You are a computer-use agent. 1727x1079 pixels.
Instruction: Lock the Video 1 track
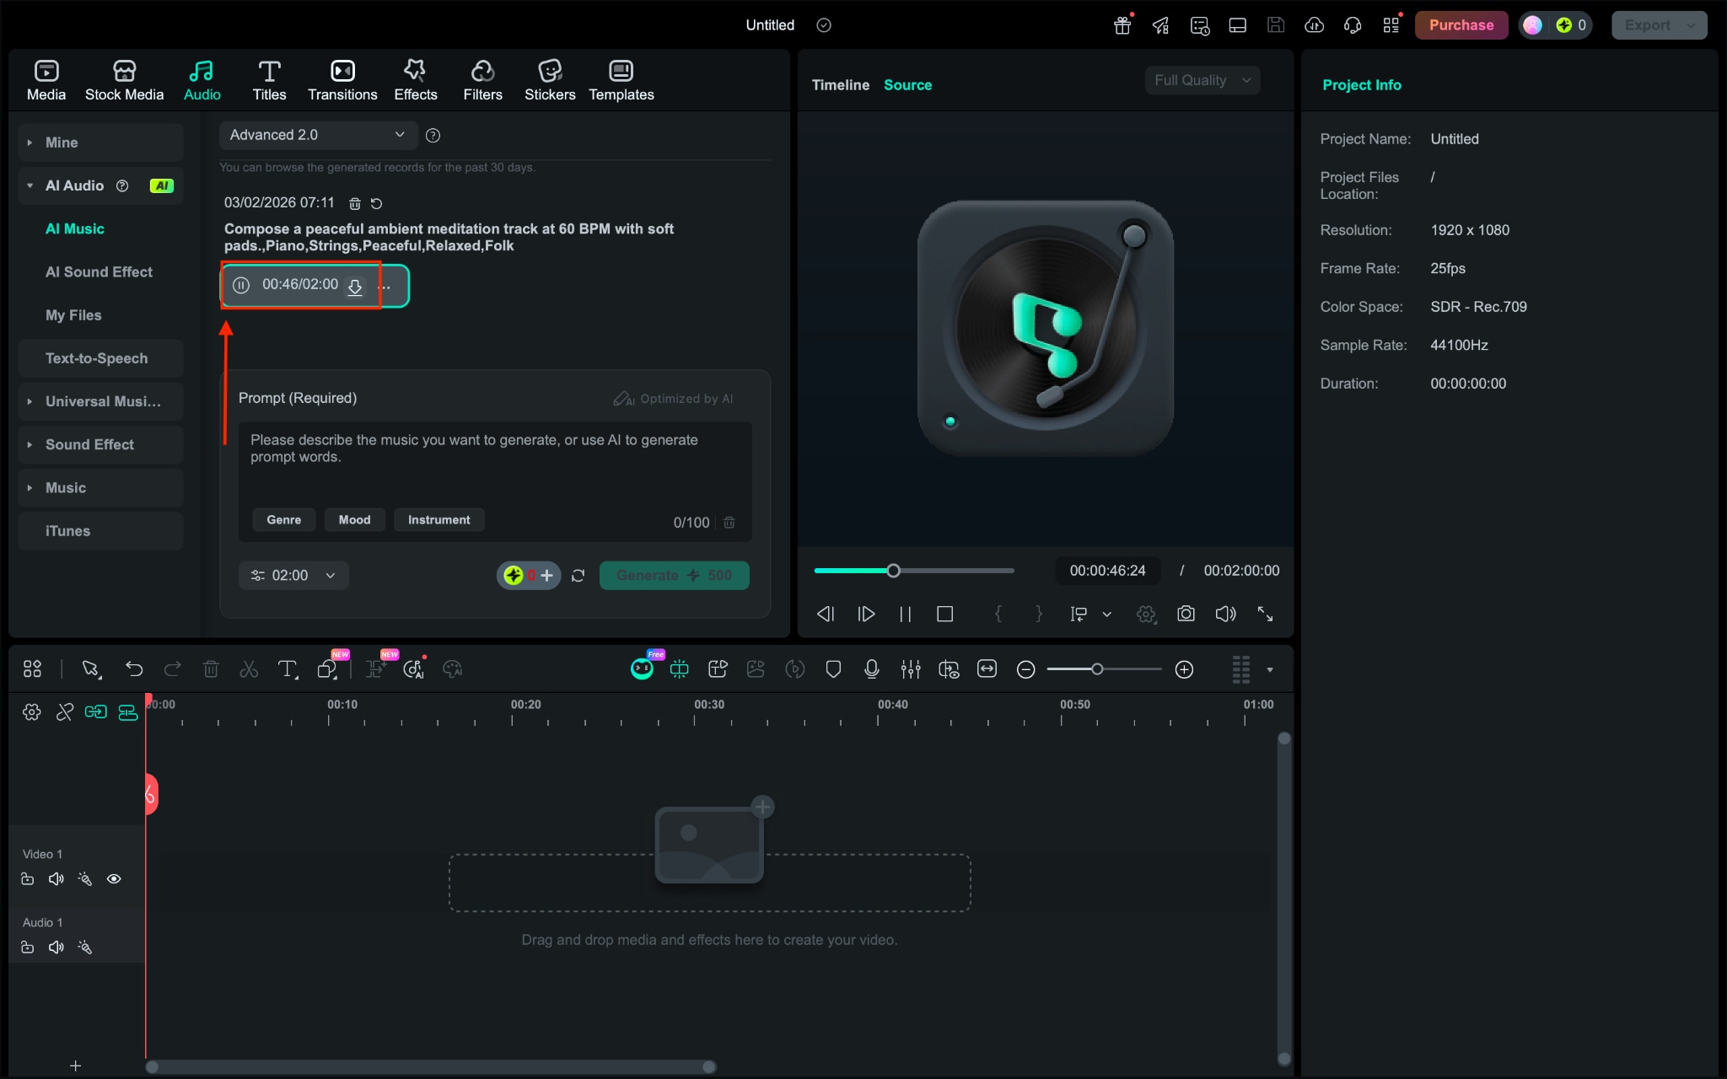pyautogui.click(x=28, y=879)
